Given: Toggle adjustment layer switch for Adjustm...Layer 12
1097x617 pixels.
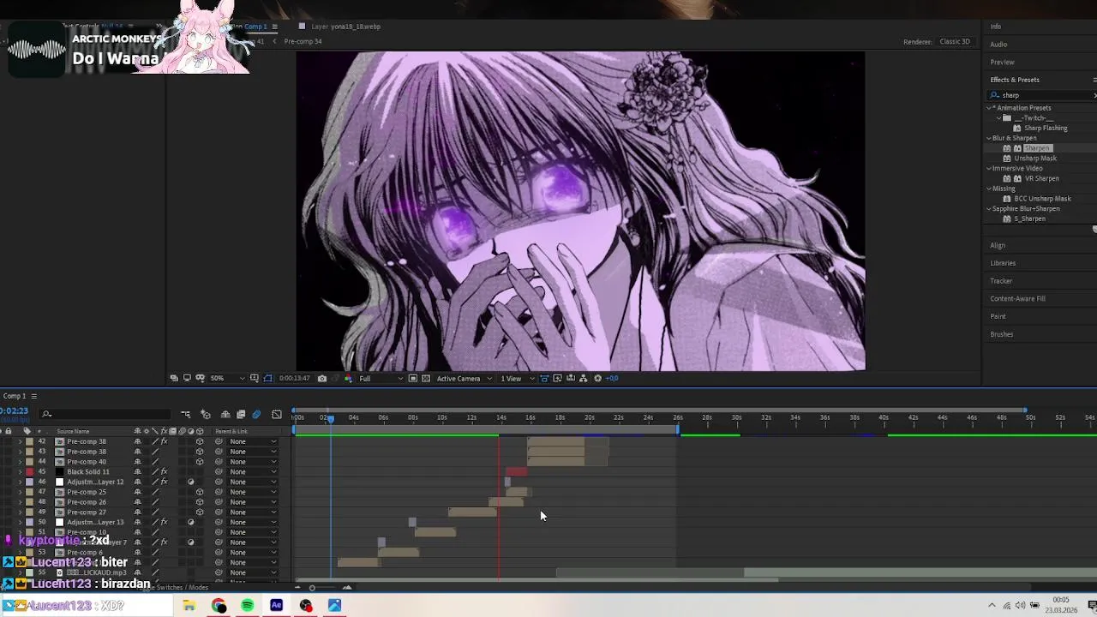Looking at the screenshot, I should [x=191, y=482].
